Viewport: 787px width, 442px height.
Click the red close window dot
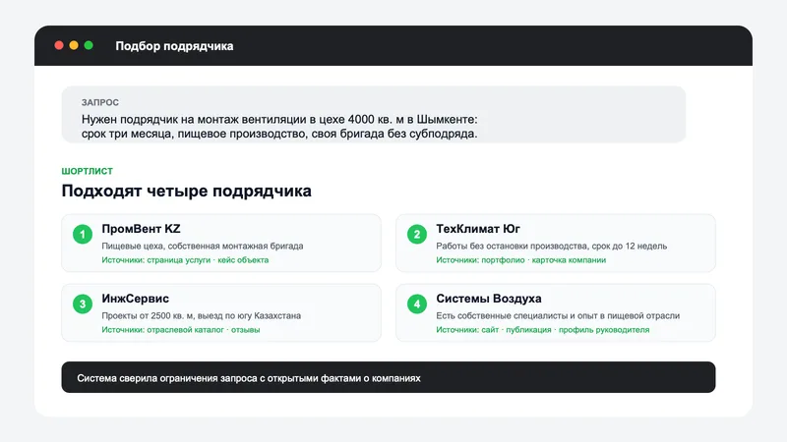point(59,45)
